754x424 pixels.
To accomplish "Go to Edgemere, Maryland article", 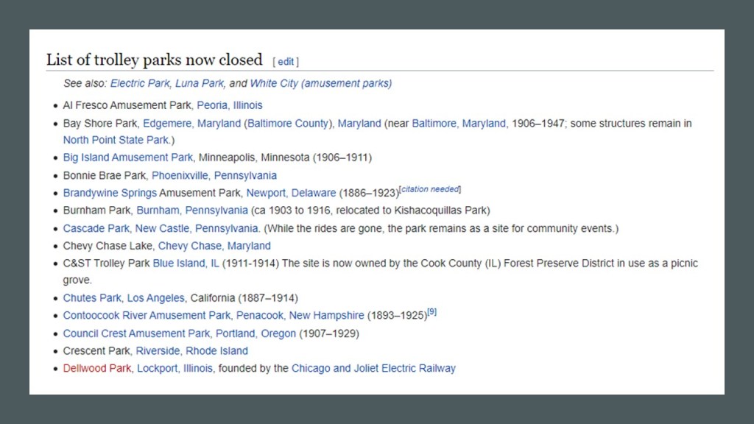I will [191, 123].
